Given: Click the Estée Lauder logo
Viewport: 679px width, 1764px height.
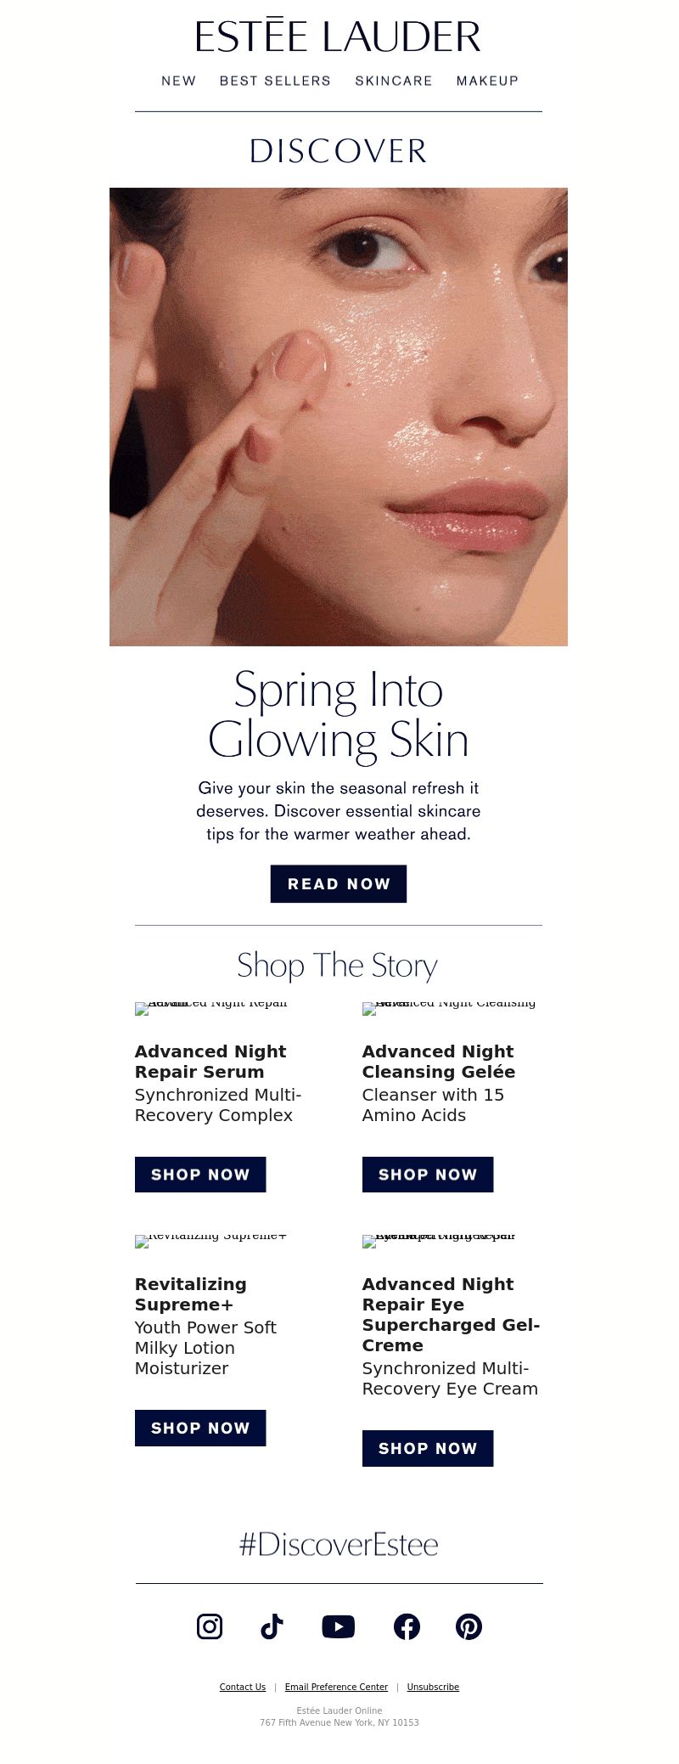Looking at the screenshot, I should tap(338, 37).
